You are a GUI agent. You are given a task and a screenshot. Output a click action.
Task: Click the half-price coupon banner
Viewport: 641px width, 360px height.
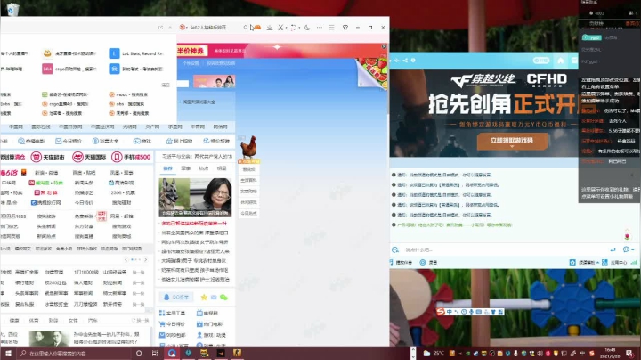pos(191,51)
